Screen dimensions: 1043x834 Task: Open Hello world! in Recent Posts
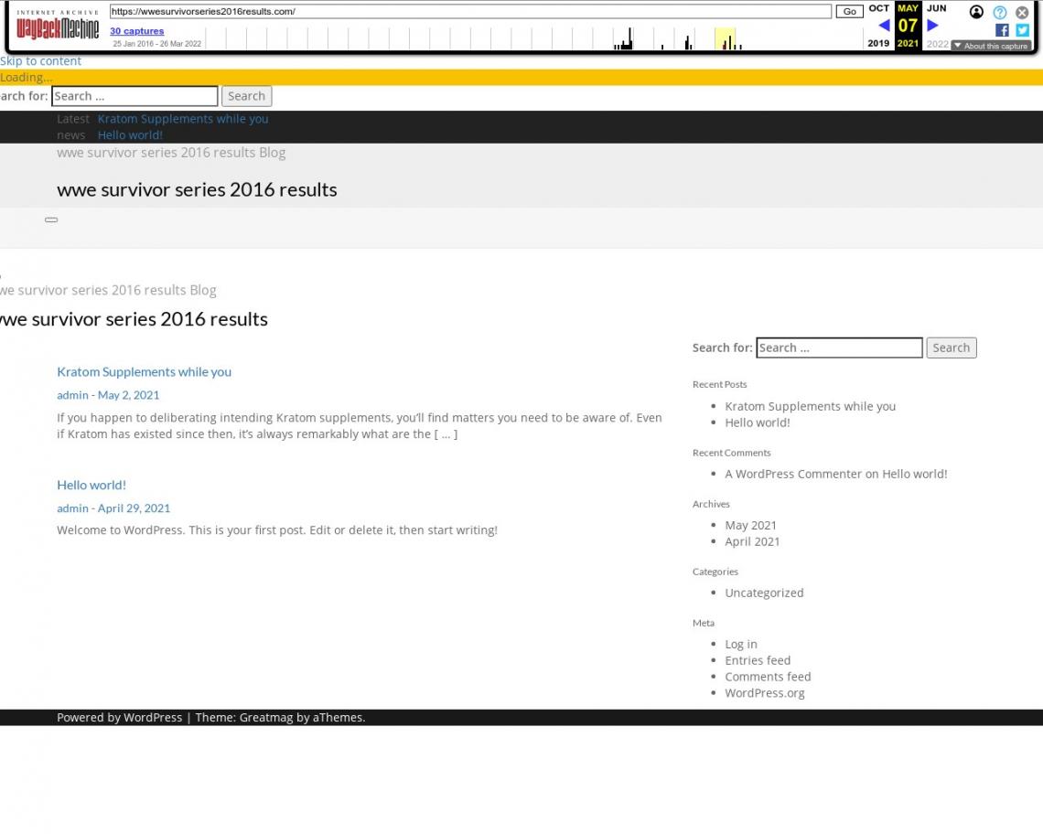pyautogui.click(x=758, y=422)
